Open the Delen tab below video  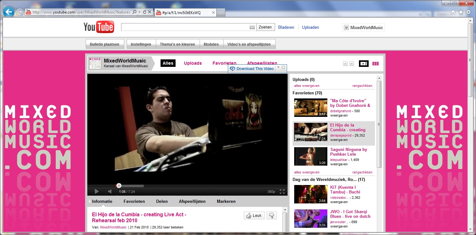[x=162, y=201]
